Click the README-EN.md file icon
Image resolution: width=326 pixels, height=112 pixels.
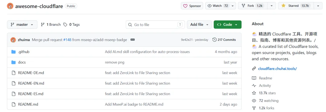pos(14,83)
